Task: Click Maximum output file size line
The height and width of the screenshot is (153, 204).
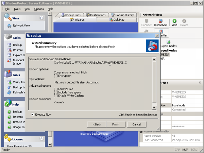Action: (x=76, y=82)
